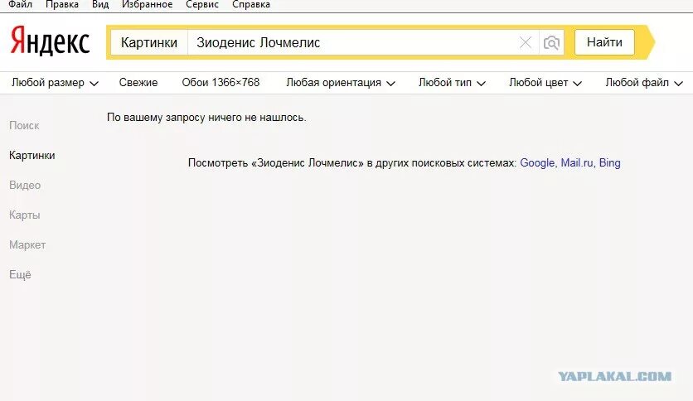Image resolution: width=693 pixels, height=401 pixels.
Task: Select Картинки in the sidebar
Action: pos(31,156)
